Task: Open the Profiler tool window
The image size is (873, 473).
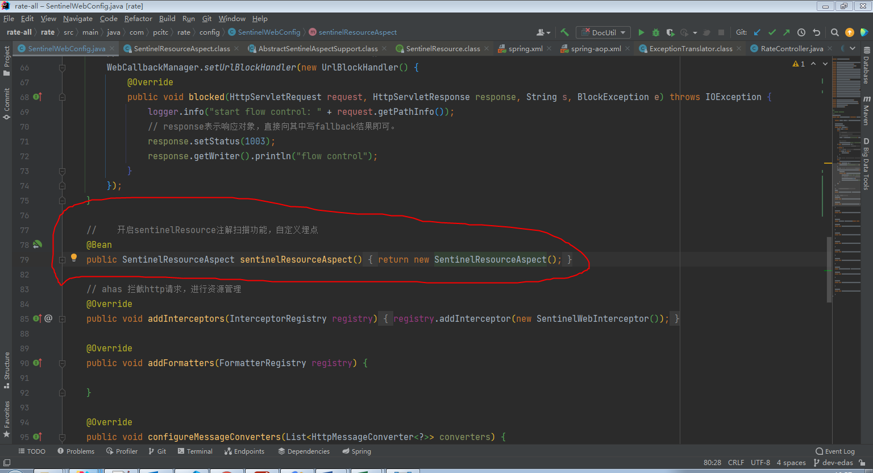Action: coord(122,451)
